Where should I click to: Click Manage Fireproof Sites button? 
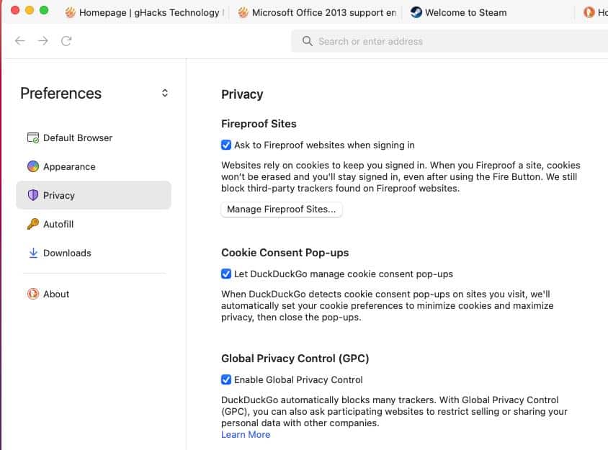(x=281, y=210)
